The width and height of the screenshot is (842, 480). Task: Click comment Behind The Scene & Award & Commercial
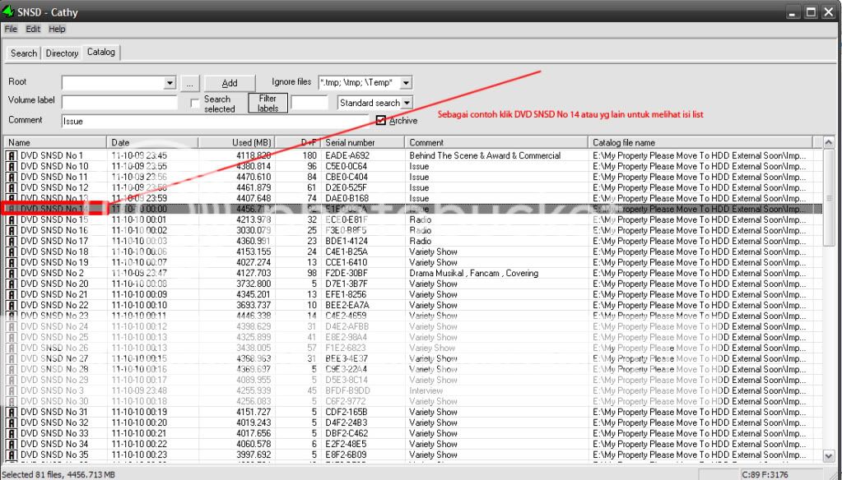(485, 155)
